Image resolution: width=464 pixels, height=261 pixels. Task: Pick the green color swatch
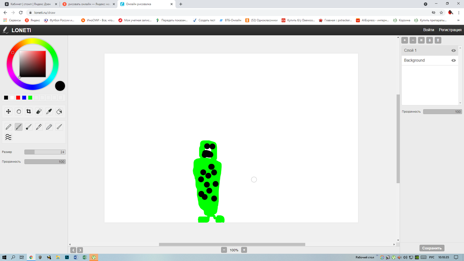click(x=30, y=97)
